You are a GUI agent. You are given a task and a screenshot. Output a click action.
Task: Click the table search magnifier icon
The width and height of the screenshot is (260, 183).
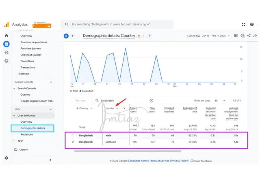pyautogui.click(x=97, y=100)
